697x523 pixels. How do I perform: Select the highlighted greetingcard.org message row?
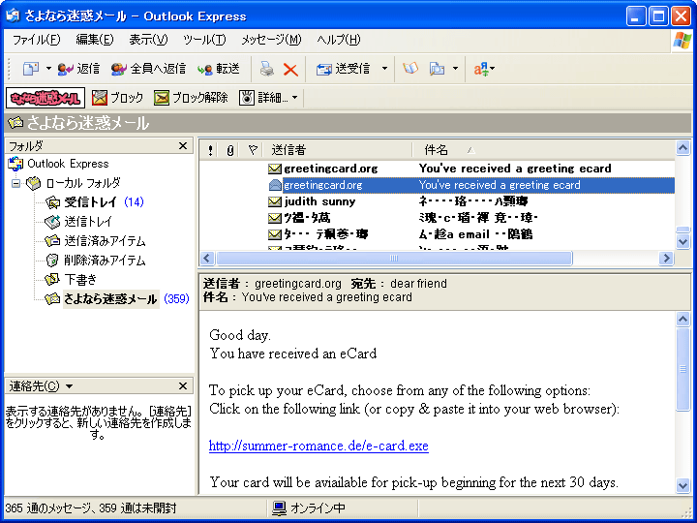coord(437,185)
